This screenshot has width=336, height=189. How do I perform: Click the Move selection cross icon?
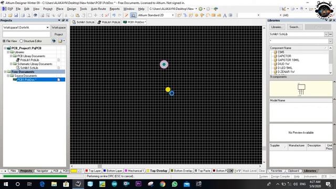click(96, 15)
